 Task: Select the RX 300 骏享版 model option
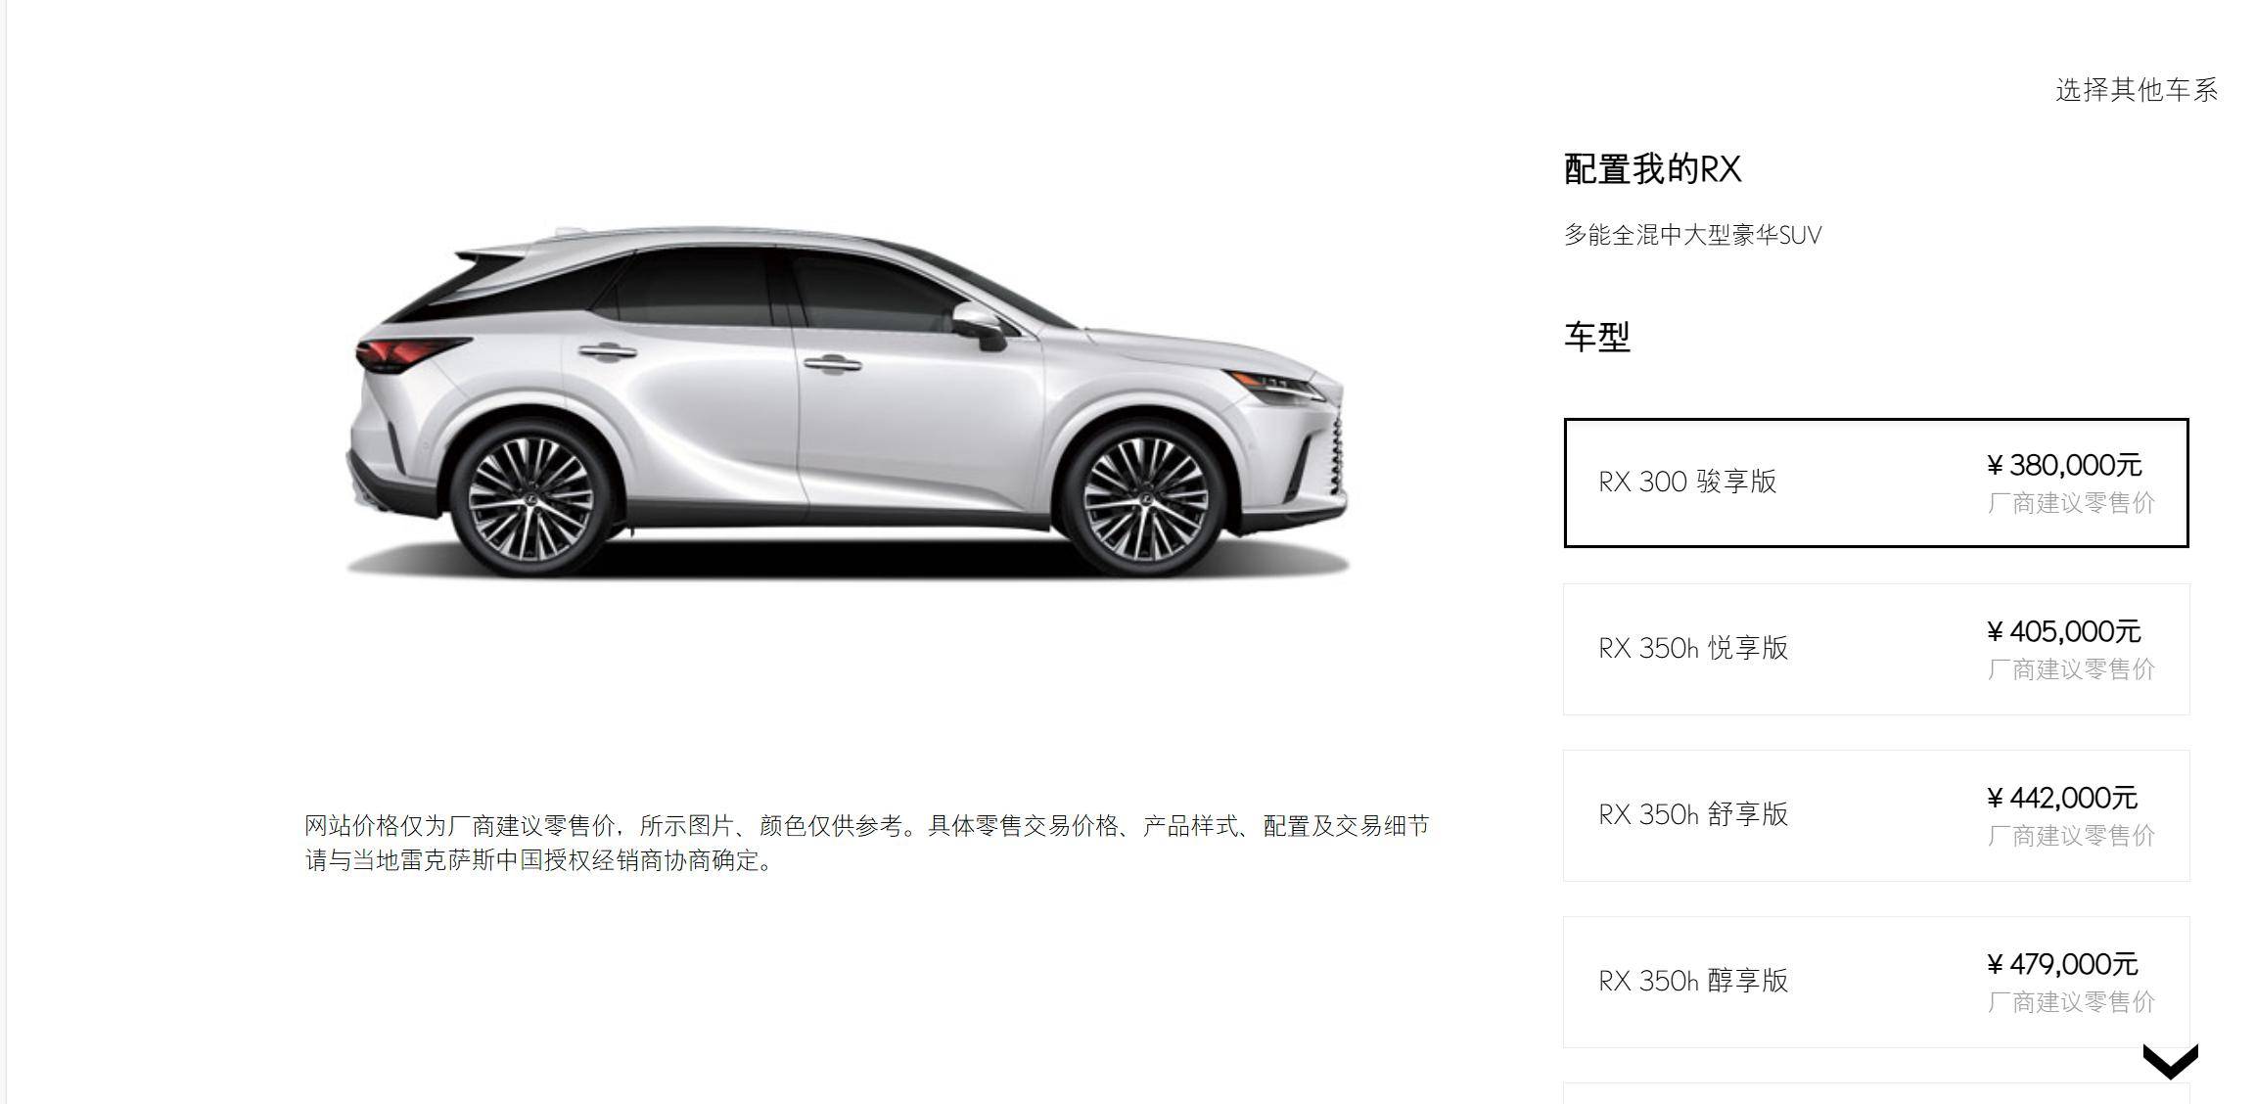1876,483
